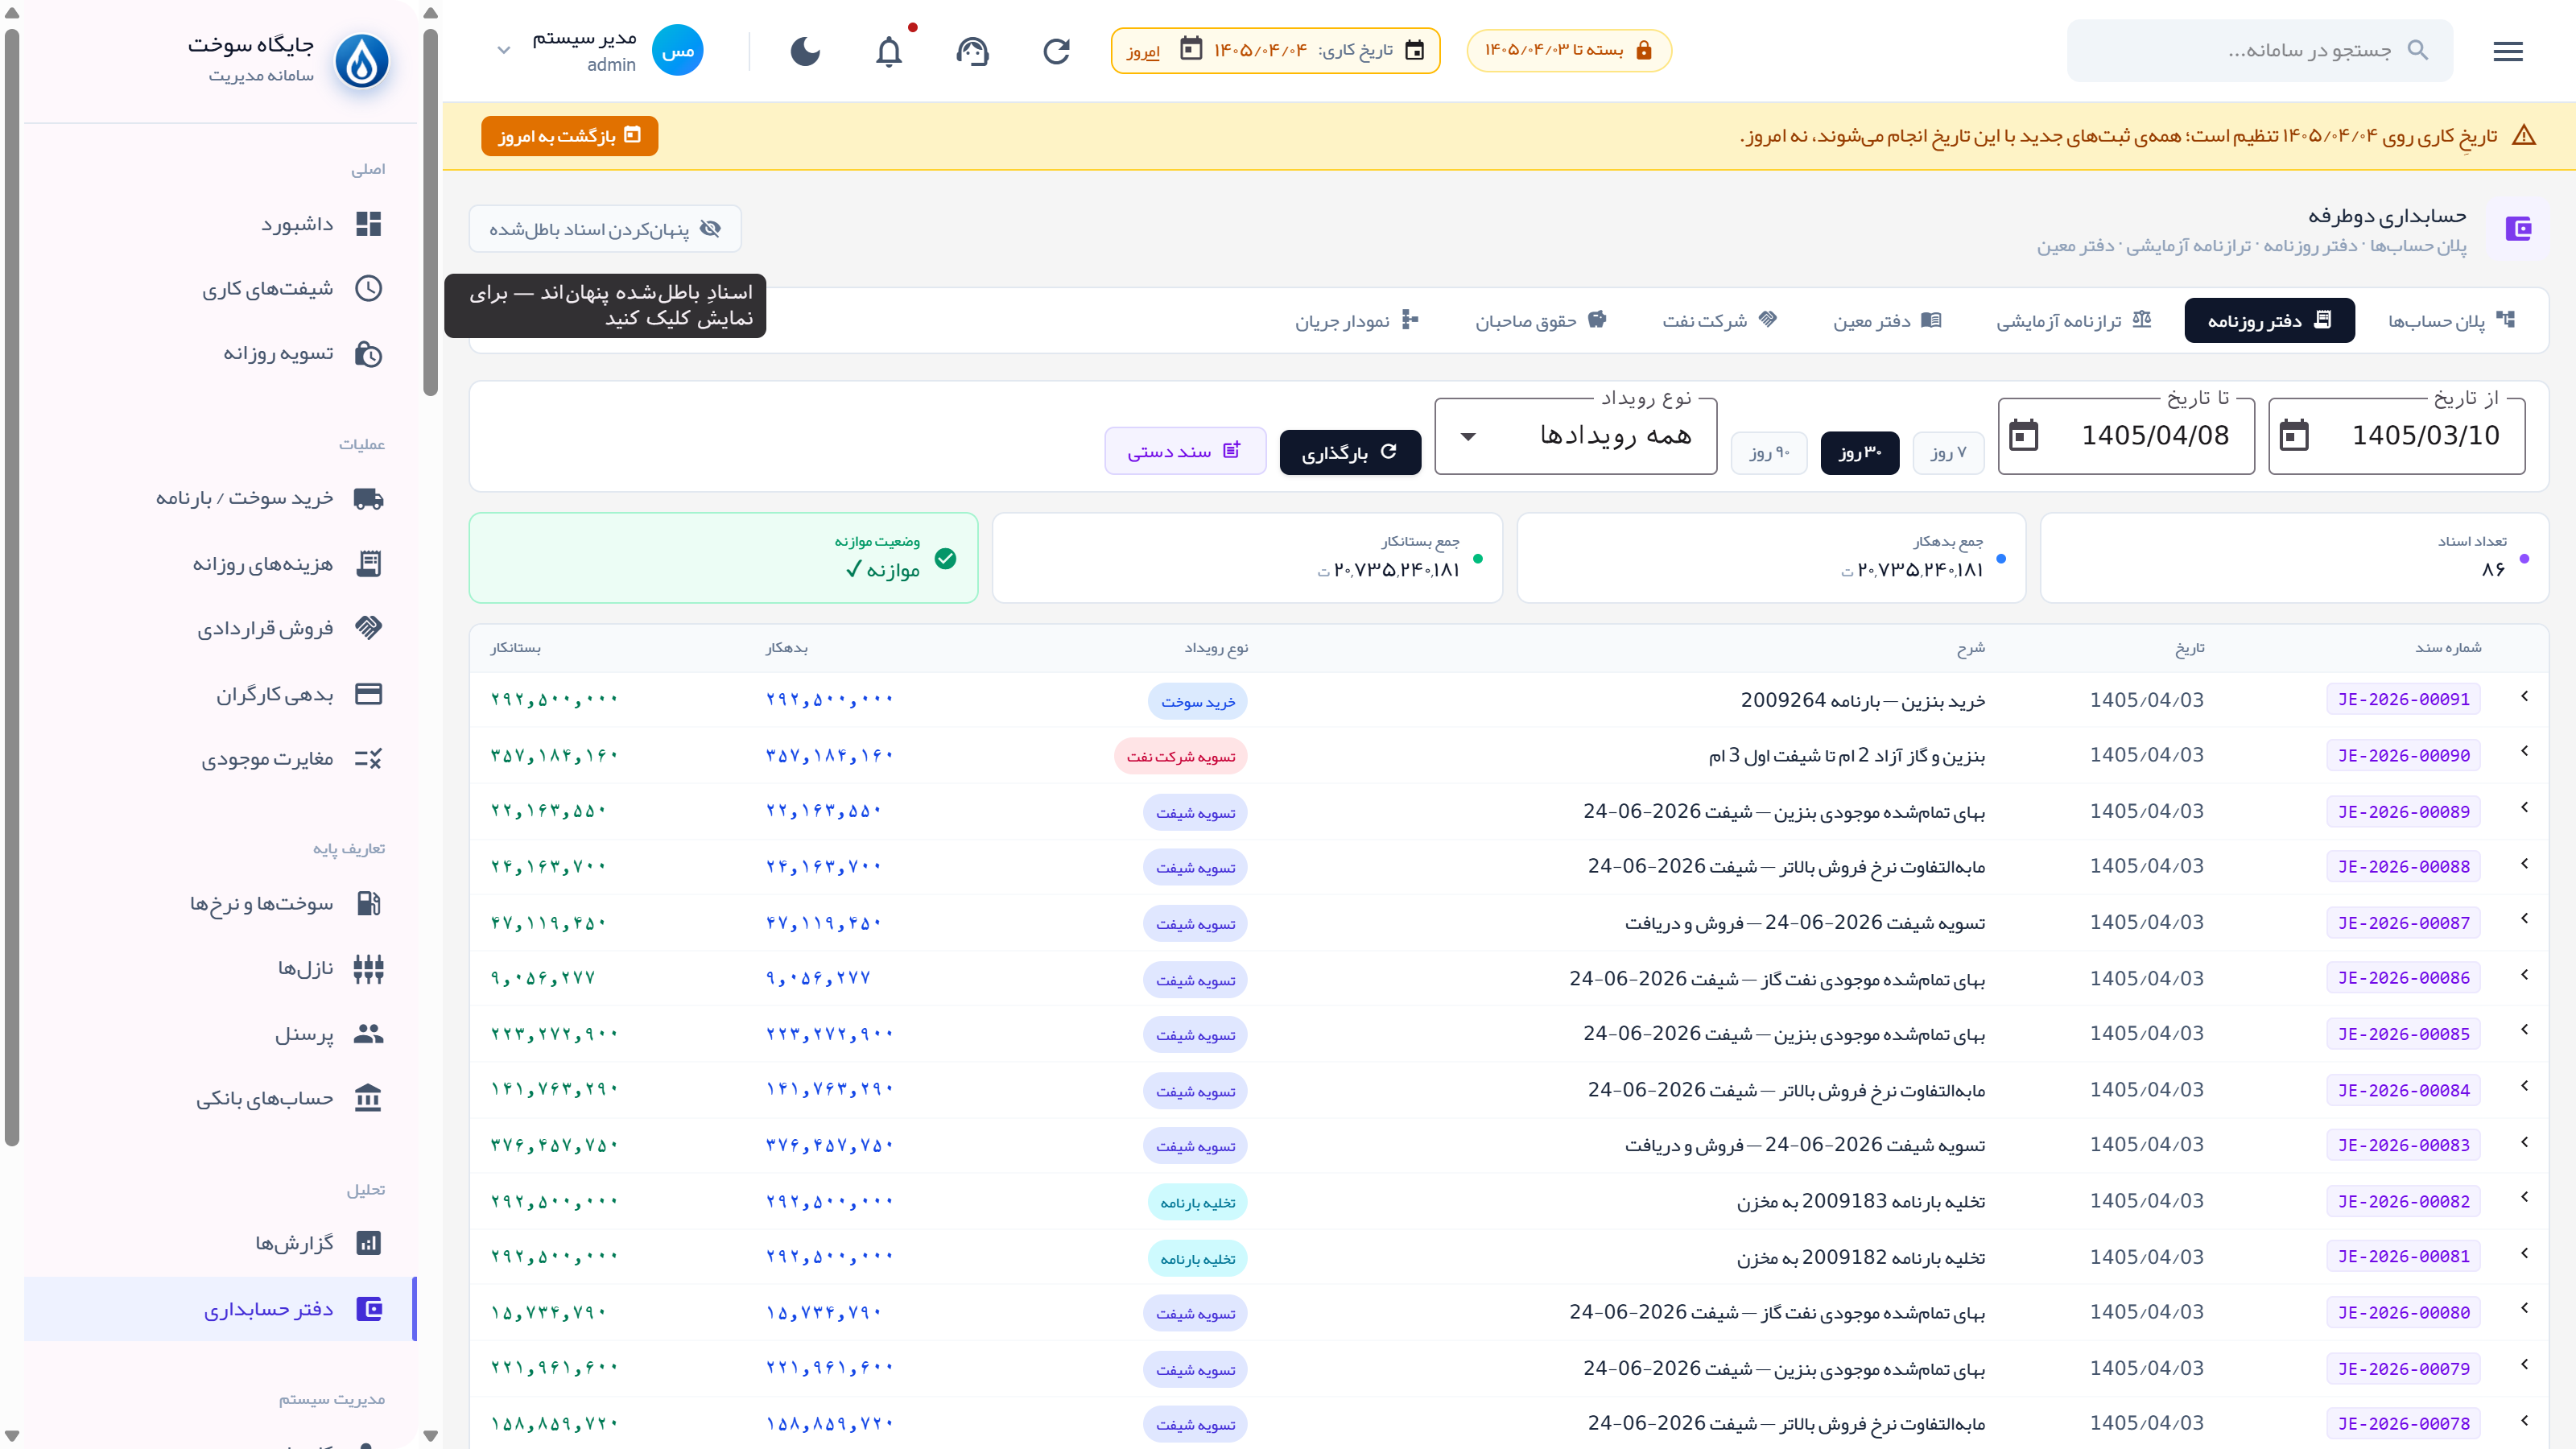
Task: Select the ۳۰ روز range
Action: click(1860, 453)
